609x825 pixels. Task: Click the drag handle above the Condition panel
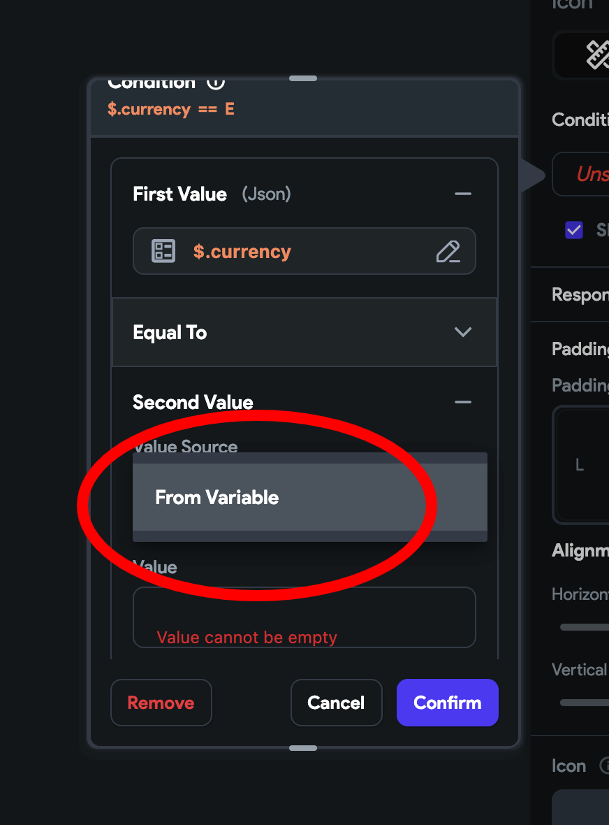302,78
